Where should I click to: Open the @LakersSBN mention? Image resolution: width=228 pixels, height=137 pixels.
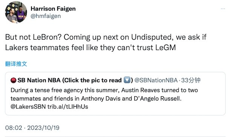tap(28, 107)
